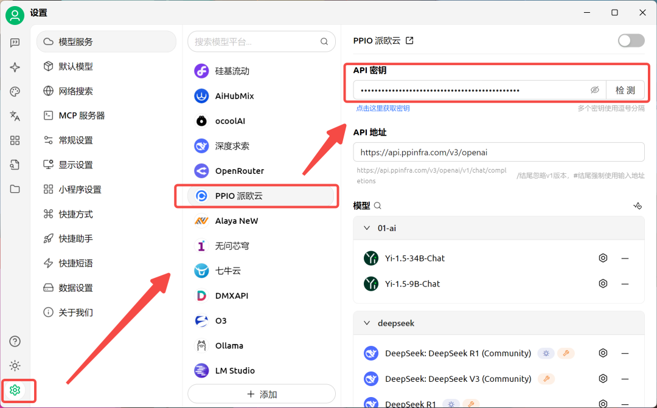657x408 pixels.
Task: Select MCP 服务器 settings menu
Action: click(x=106, y=116)
